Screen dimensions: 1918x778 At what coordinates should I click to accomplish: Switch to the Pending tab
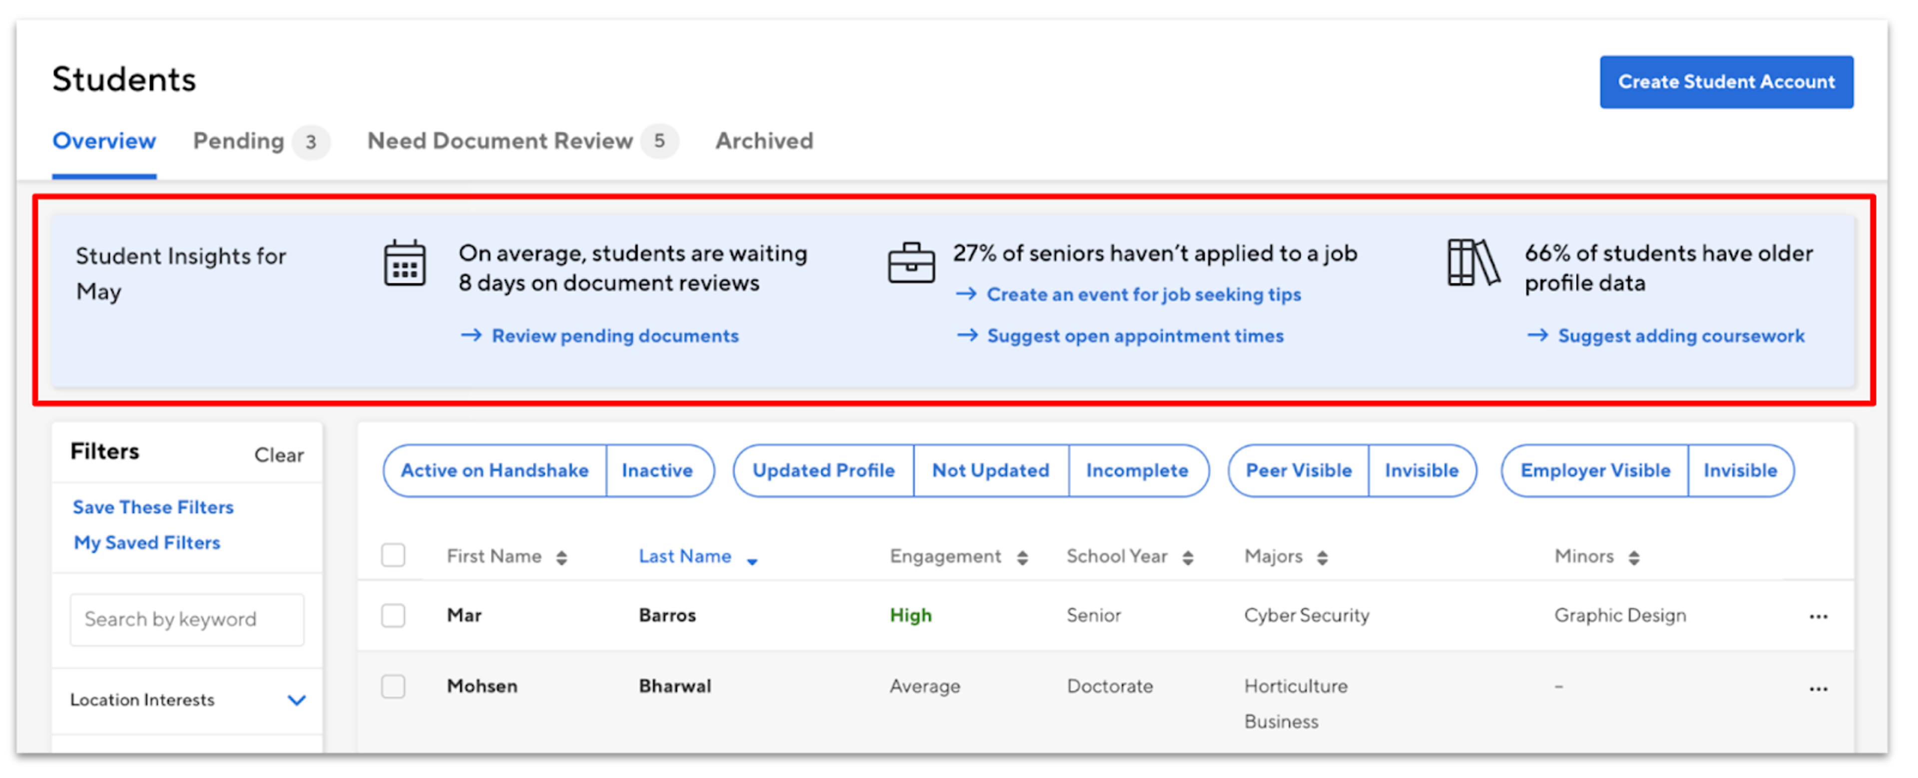(x=238, y=141)
